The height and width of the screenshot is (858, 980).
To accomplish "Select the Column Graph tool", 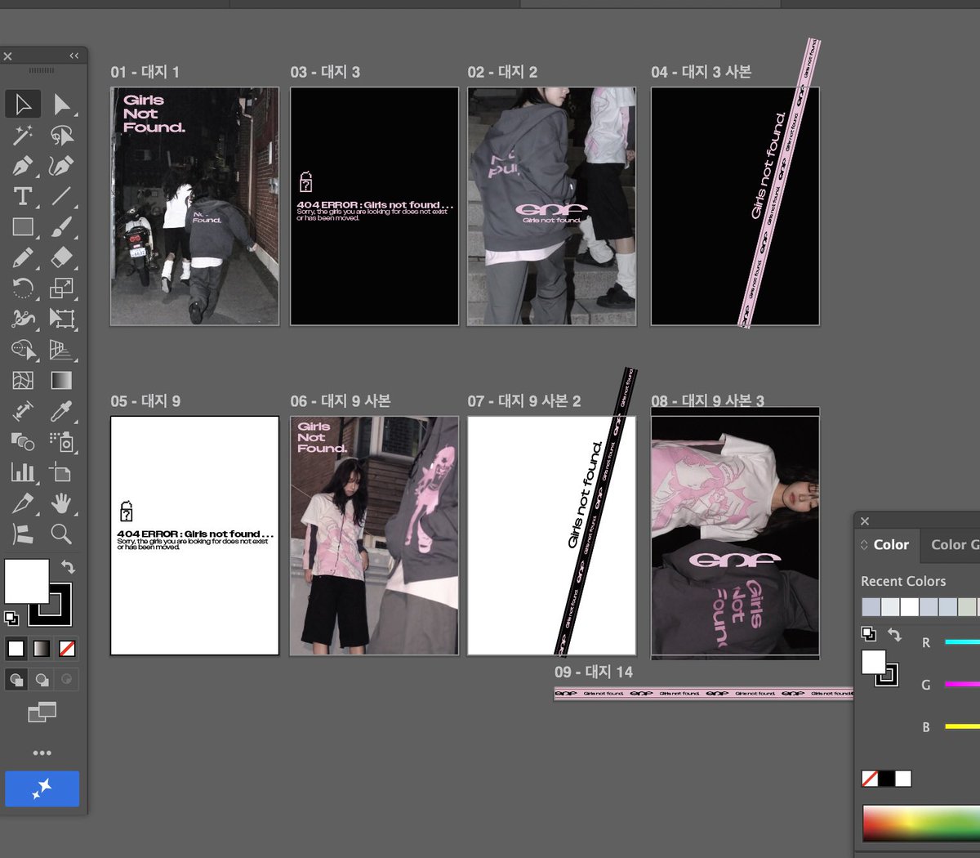I will click(x=23, y=472).
